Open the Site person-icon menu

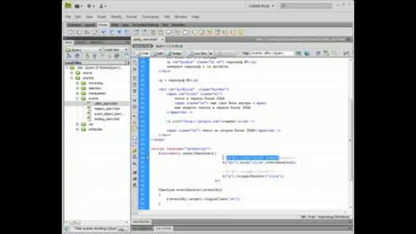(x=103, y=6)
